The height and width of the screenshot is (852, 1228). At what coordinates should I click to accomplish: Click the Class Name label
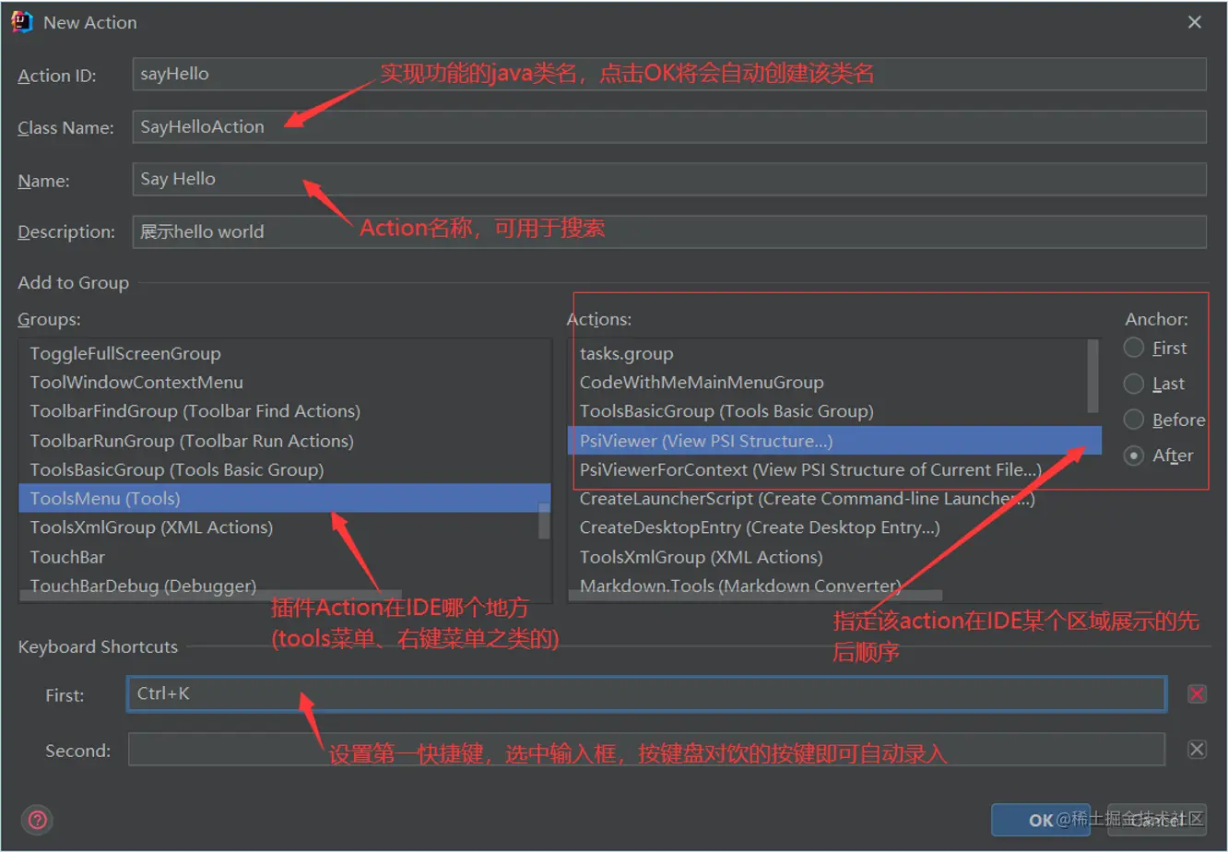(65, 128)
